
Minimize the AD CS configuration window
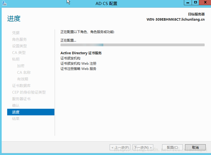click(x=188, y=2)
